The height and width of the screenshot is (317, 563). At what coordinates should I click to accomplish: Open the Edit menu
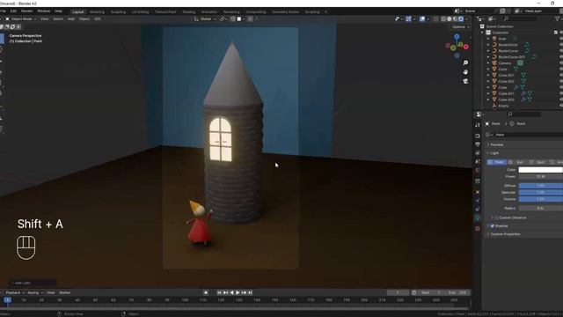coord(13,11)
